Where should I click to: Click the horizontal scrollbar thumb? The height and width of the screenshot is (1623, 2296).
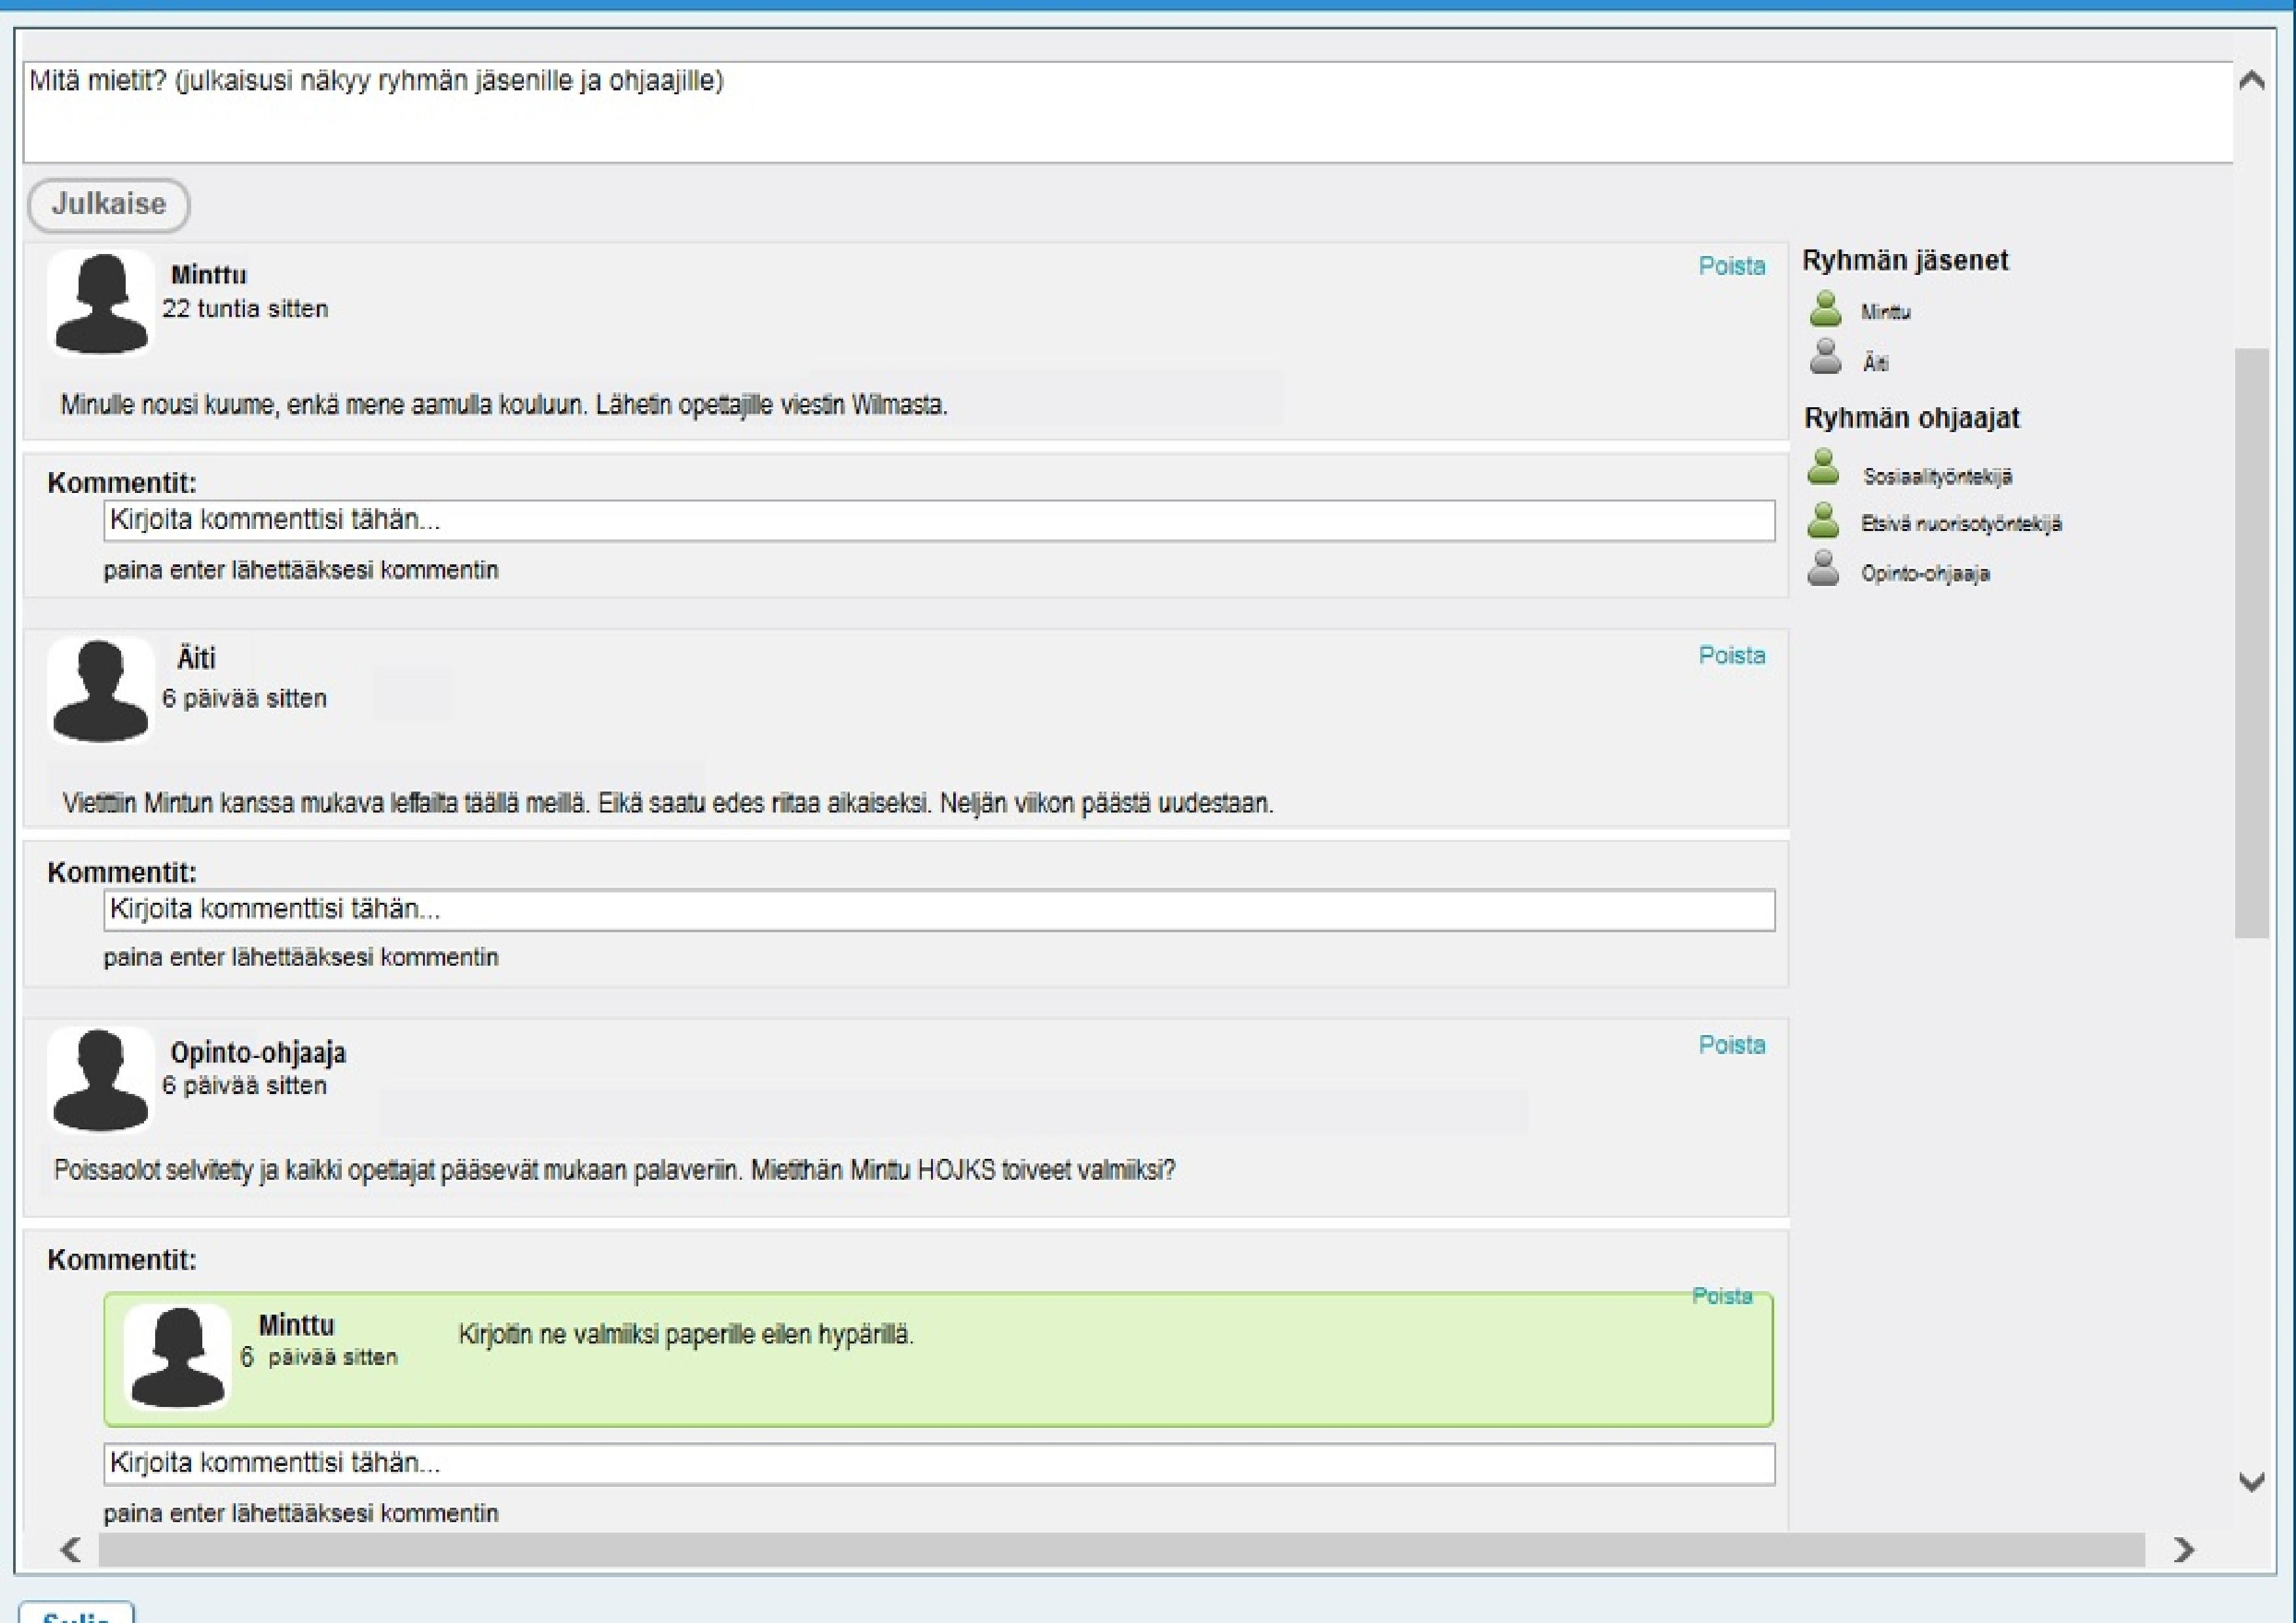pyautogui.click(x=1121, y=1550)
